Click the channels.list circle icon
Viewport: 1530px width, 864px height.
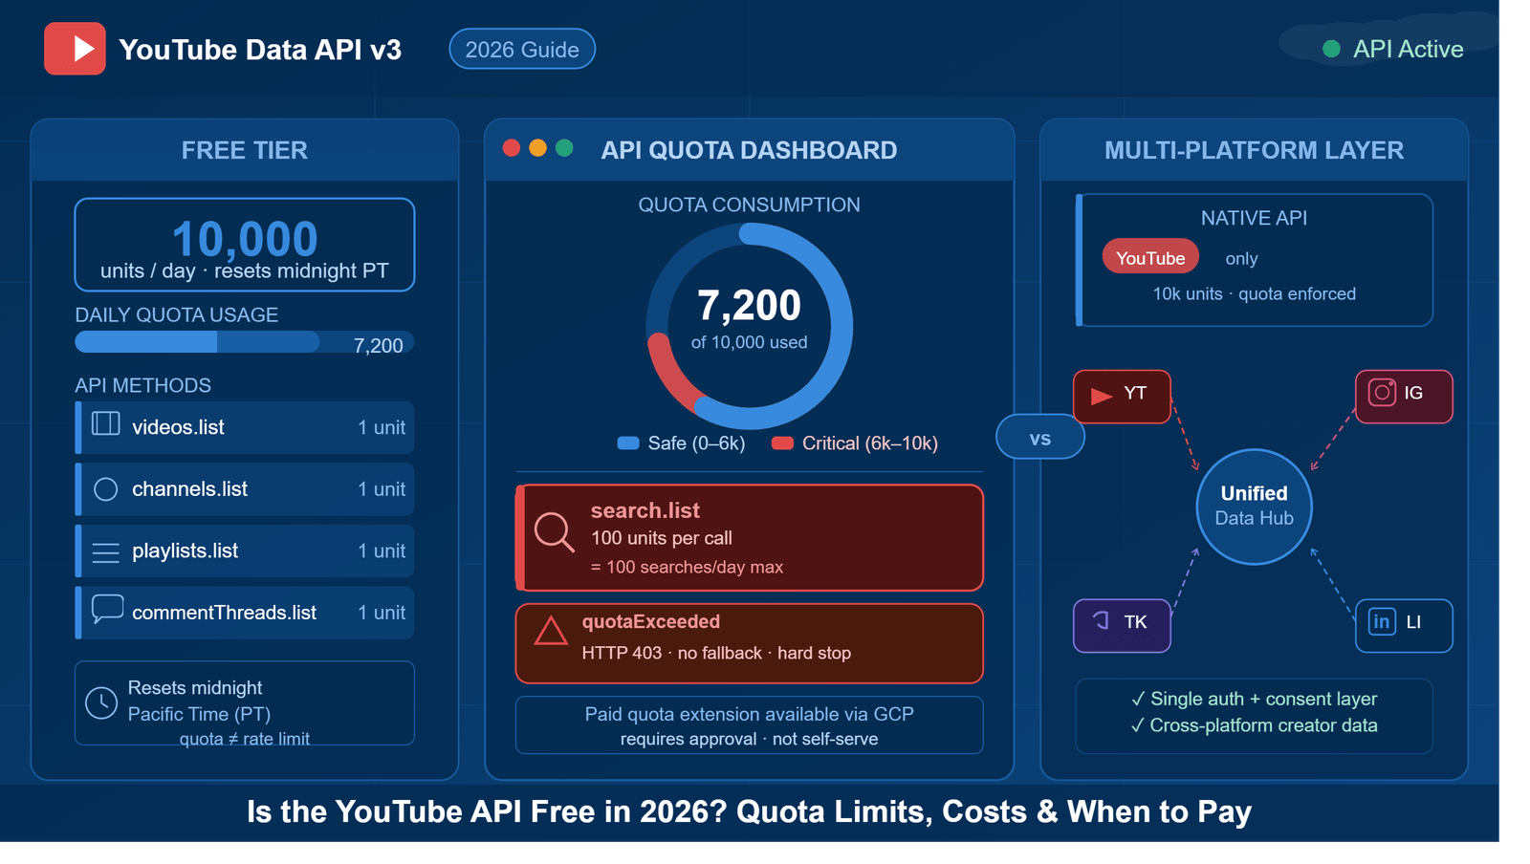(x=106, y=489)
